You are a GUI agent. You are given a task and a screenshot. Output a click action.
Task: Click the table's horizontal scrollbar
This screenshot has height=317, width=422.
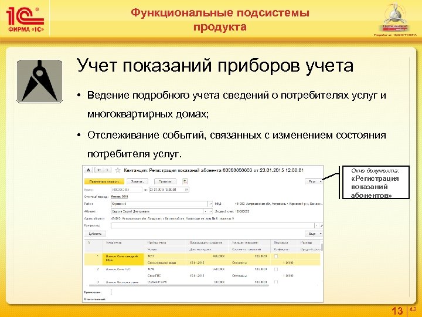(x=179, y=285)
